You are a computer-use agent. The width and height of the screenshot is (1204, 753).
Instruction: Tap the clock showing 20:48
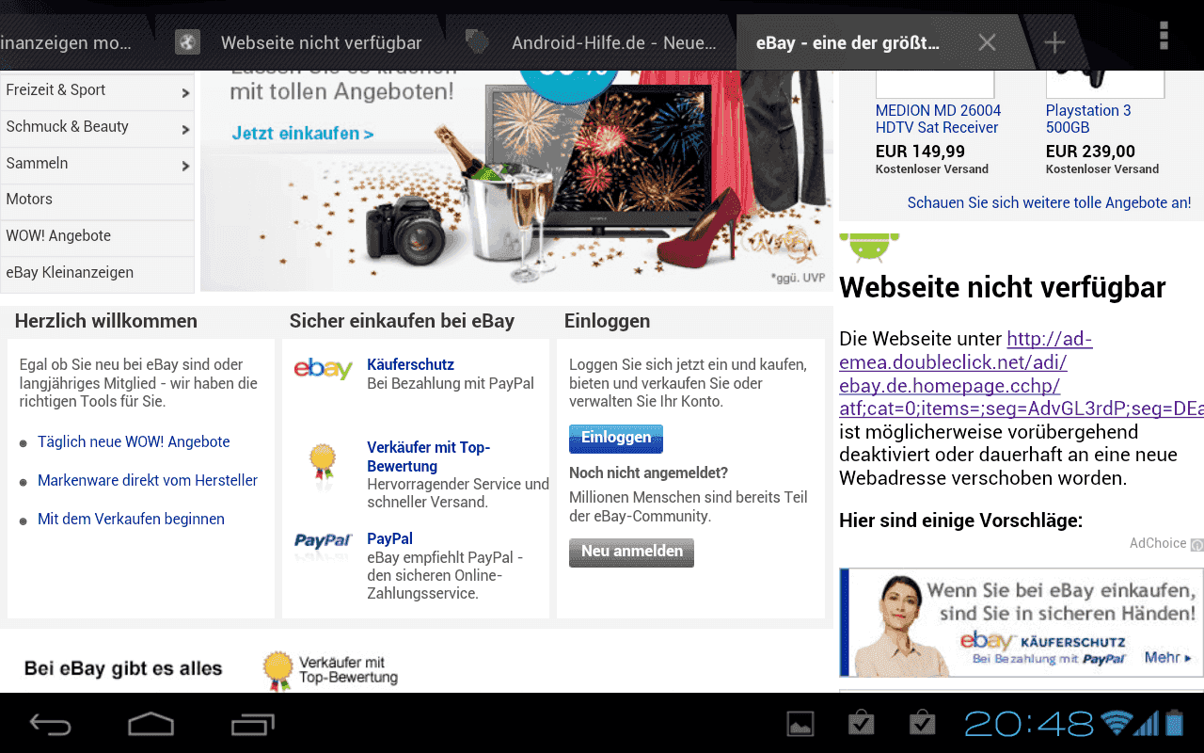pos(1028,723)
